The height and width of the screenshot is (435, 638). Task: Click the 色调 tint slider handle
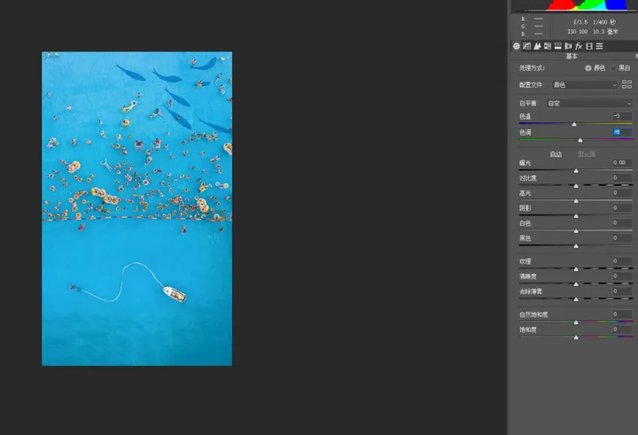pos(580,140)
